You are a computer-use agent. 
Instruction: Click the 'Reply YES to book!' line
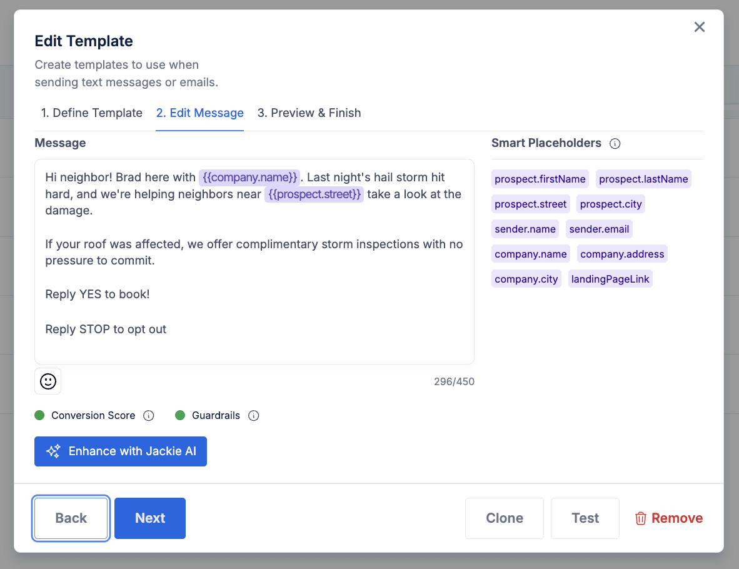98,294
